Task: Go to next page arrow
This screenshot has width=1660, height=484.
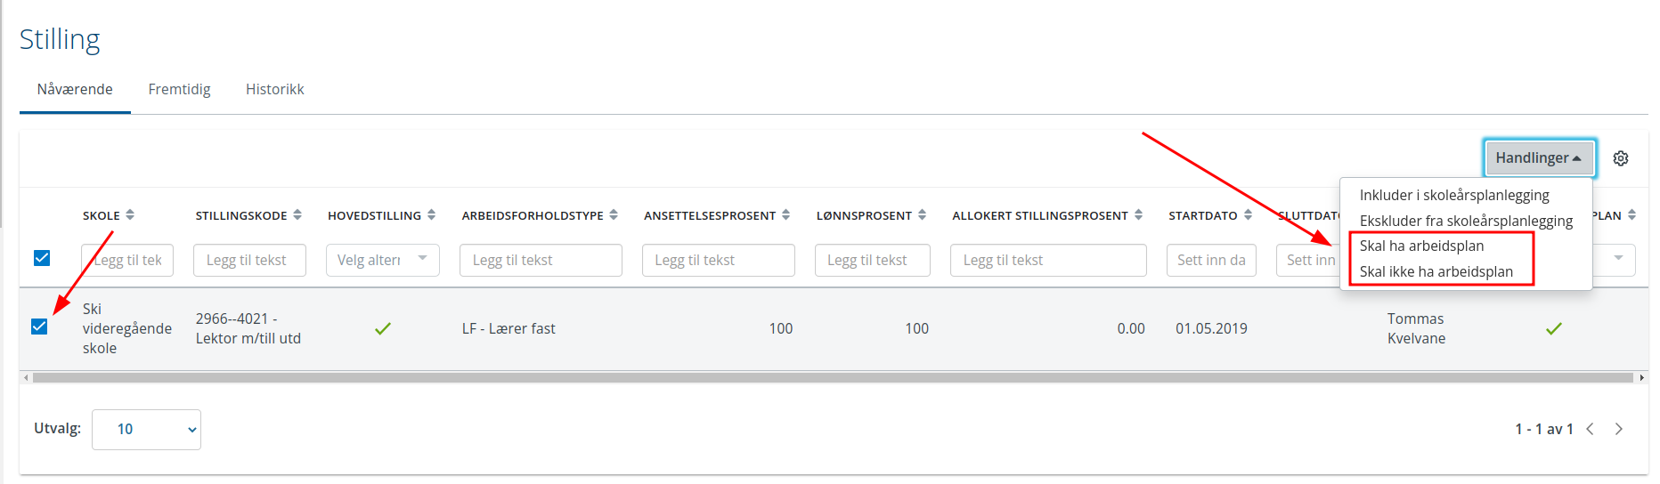Action: click(1619, 429)
